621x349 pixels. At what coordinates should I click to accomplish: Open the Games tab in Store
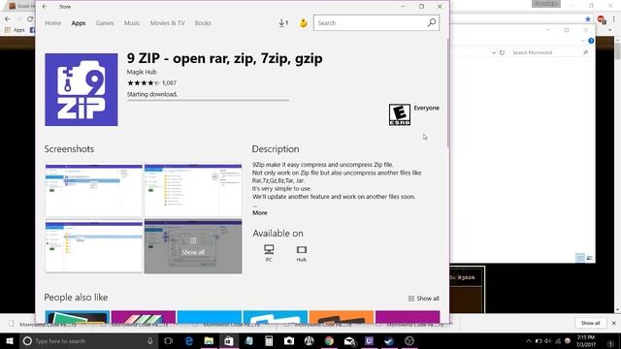pyautogui.click(x=105, y=23)
